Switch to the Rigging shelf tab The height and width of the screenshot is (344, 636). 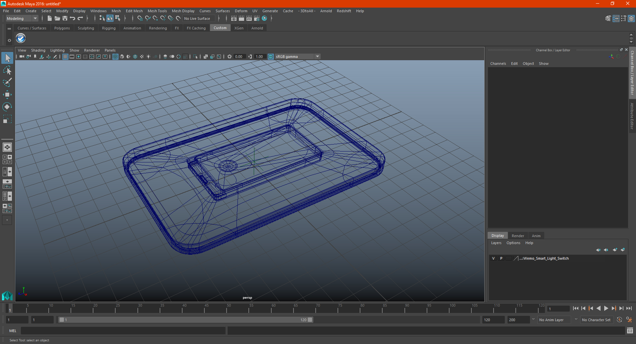[109, 28]
